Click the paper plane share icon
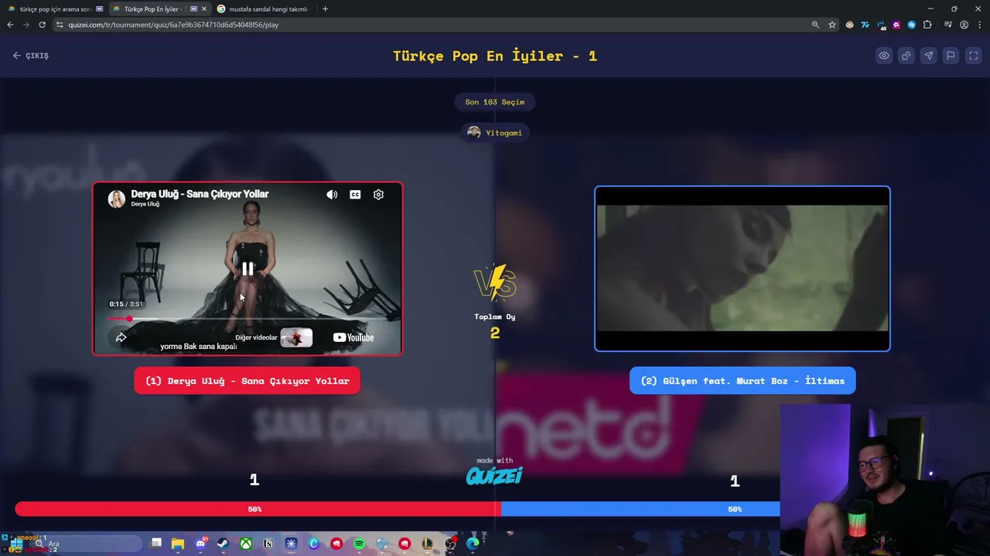Image resolution: width=990 pixels, height=556 pixels. (x=929, y=56)
